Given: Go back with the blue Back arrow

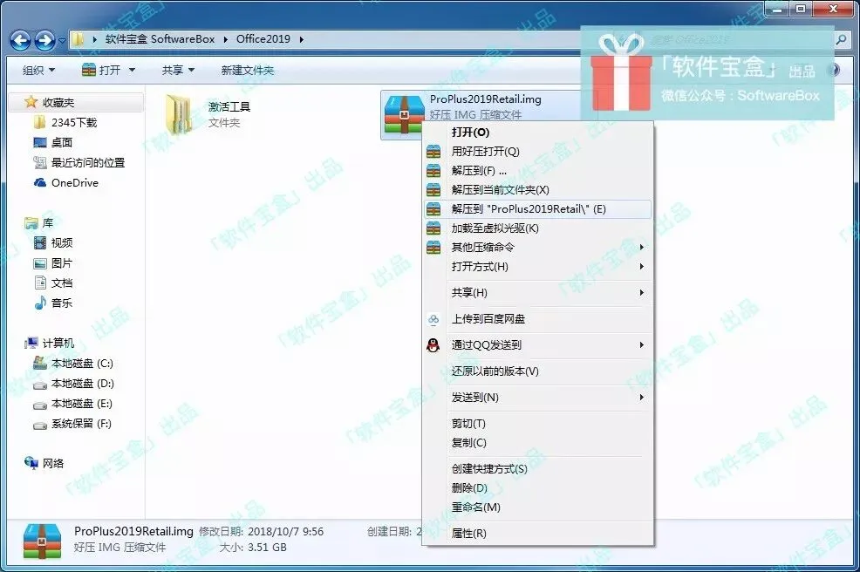Looking at the screenshot, I should (x=20, y=40).
